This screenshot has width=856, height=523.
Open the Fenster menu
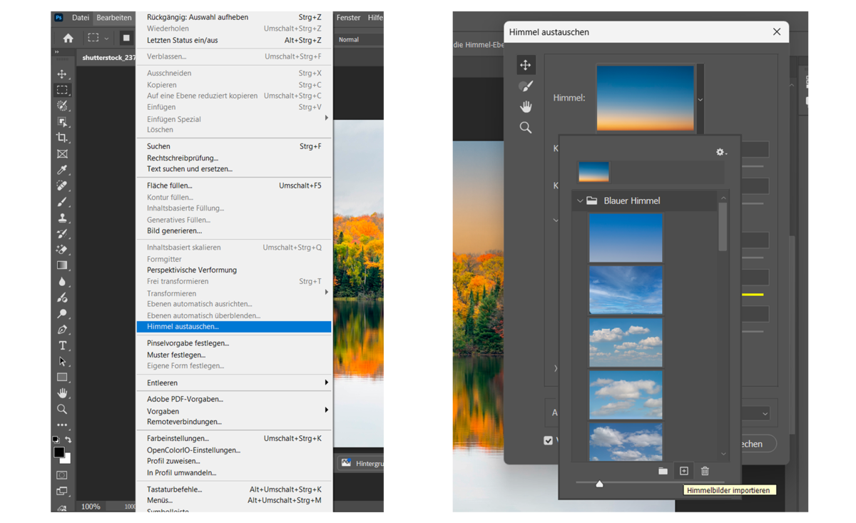pos(348,17)
